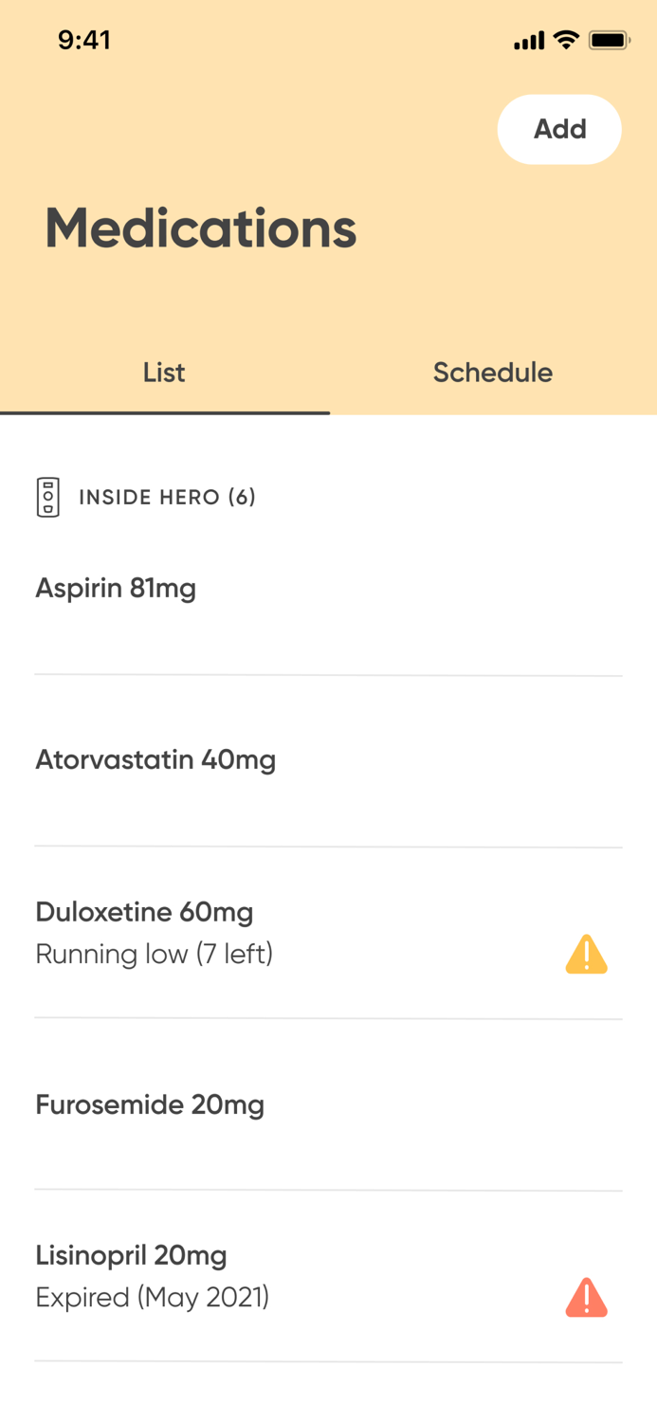Expand the INSIDE HERO (6) section header
The height and width of the screenshot is (1422, 657).
tap(167, 497)
